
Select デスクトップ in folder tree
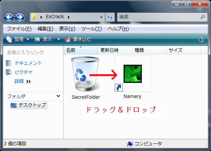[29, 105]
